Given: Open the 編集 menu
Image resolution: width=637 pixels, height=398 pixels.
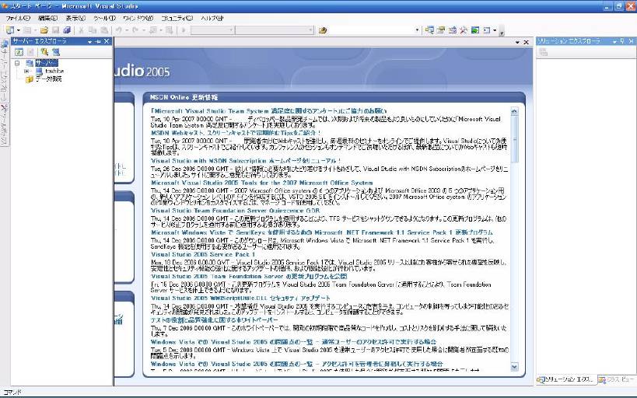Looking at the screenshot, I should (x=47, y=19).
